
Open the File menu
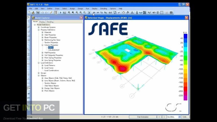[x=31, y=8]
